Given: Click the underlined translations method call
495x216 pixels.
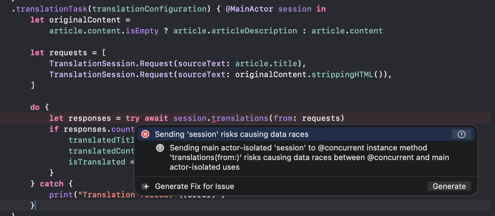Looking at the screenshot, I should 239,118.
